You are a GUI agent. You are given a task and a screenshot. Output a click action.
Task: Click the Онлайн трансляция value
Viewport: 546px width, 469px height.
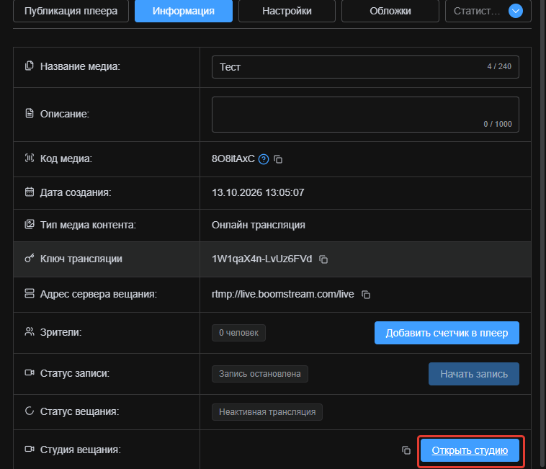(x=259, y=225)
